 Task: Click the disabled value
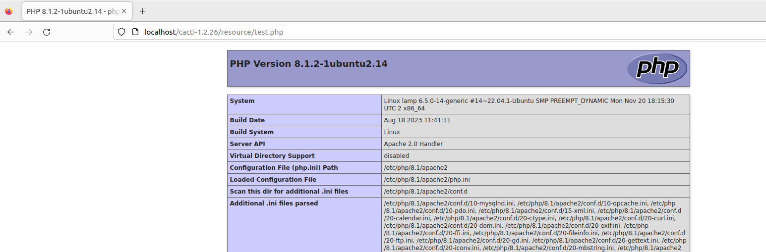(x=397, y=156)
